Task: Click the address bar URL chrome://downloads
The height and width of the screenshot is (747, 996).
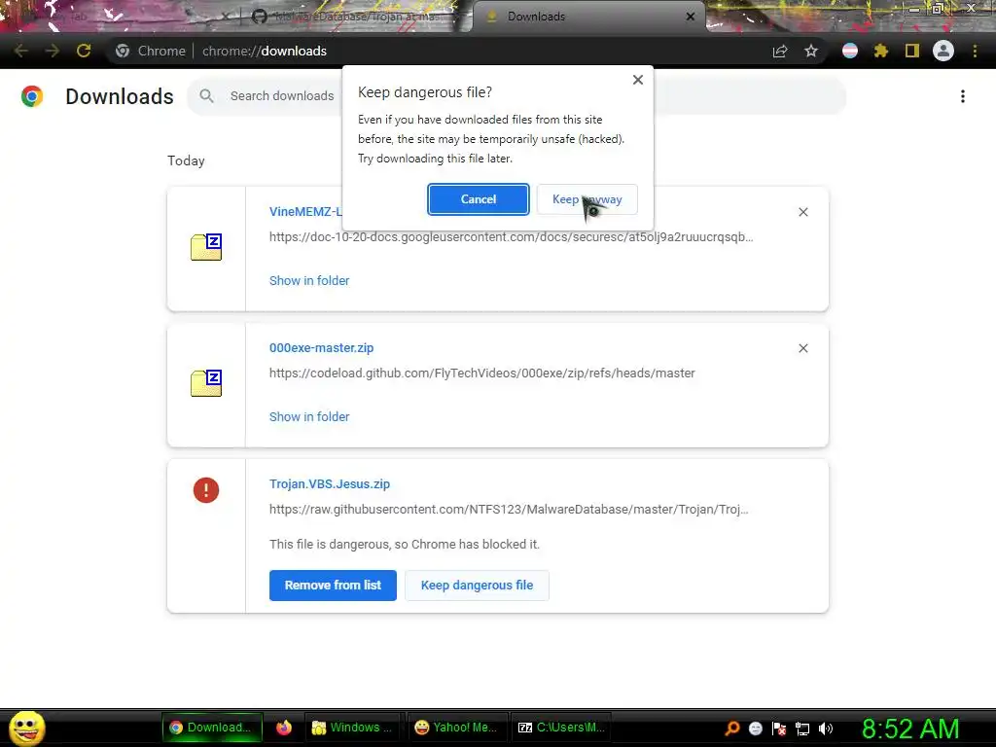Action: click(265, 51)
